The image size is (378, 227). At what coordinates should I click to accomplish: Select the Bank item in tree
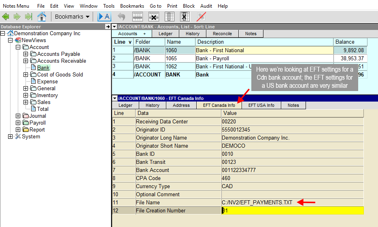click(43, 68)
